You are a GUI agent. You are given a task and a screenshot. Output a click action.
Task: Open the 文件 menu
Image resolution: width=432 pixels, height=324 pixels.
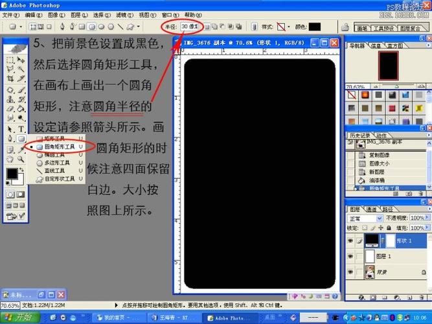coord(11,15)
